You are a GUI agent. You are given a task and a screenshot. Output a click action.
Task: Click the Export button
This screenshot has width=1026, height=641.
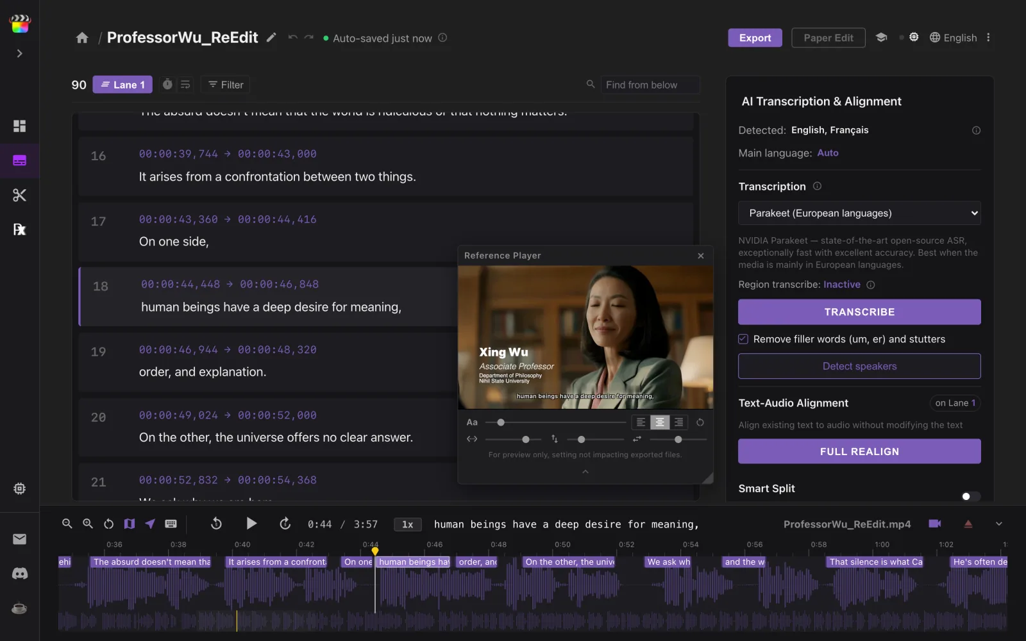click(x=755, y=38)
